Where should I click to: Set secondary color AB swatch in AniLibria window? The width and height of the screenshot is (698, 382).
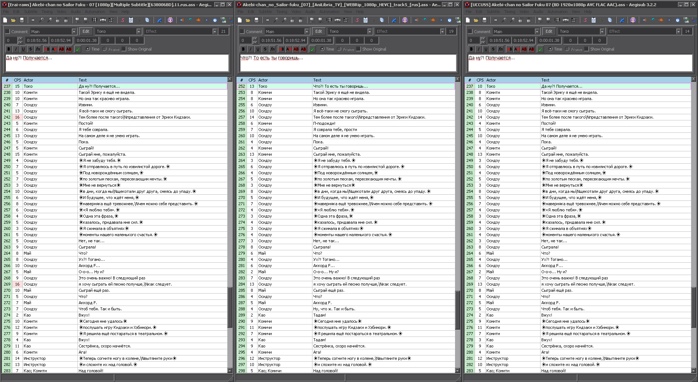(x=289, y=49)
